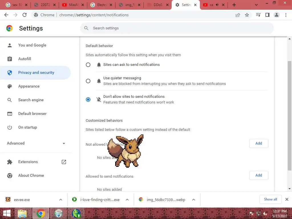Click the Extensions external-link icon

click(64, 162)
